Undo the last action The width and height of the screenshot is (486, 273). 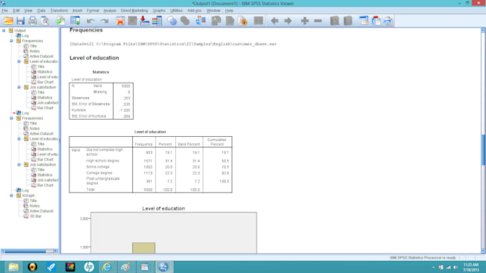91,21
